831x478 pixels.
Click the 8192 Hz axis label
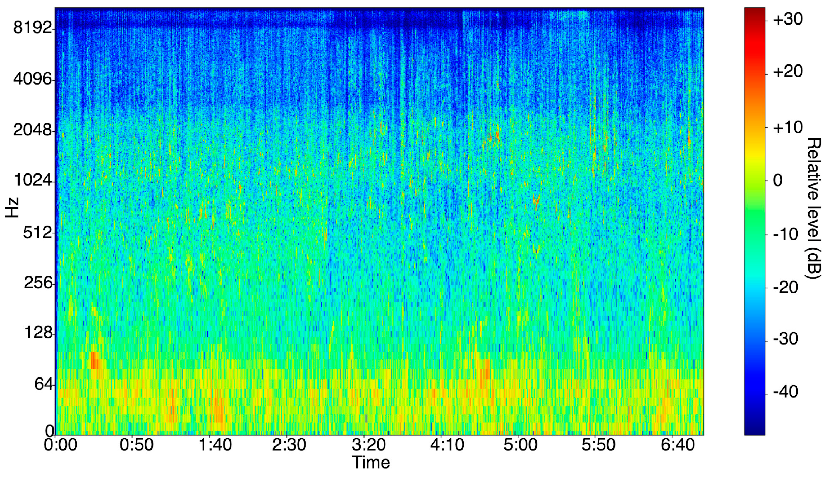click(x=33, y=28)
